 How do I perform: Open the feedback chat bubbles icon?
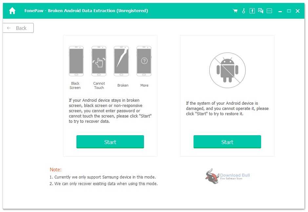(x=260, y=11)
